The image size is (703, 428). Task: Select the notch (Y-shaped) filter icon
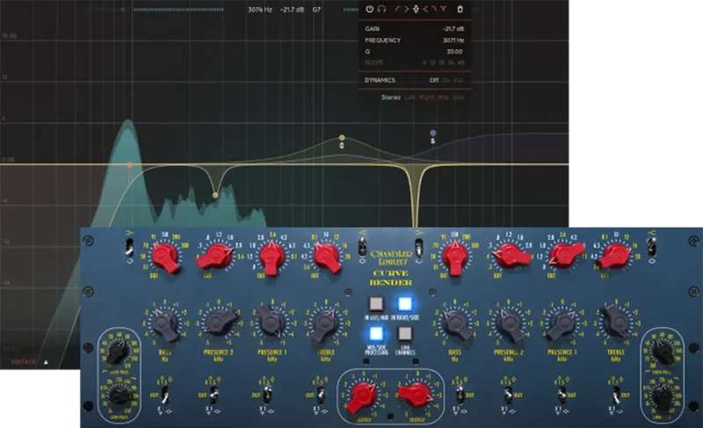pos(444,9)
